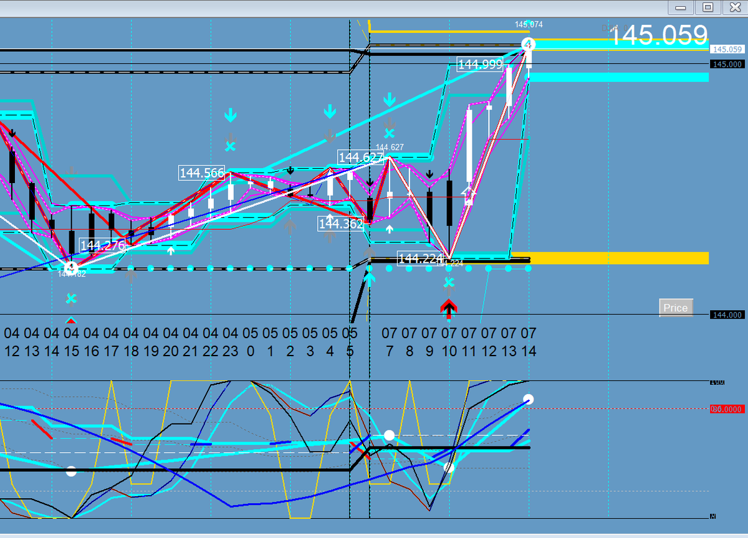Minimize the chart window
The width and height of the screenshot is (748, 538).
681,7
